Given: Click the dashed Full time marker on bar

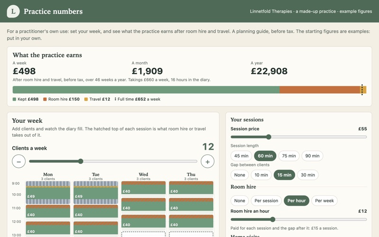Looking at the screenshot, I should point(362,90).
